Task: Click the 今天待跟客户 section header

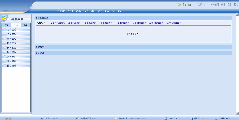Action: click(133, 18)
